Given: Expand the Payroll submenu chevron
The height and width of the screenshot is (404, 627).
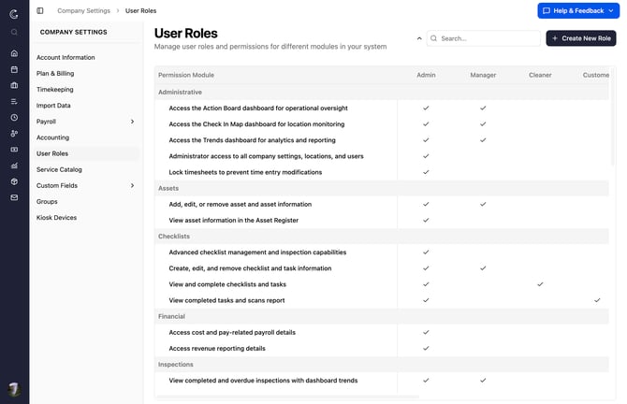Looking at the screenshot, I should tap(132, 122).
